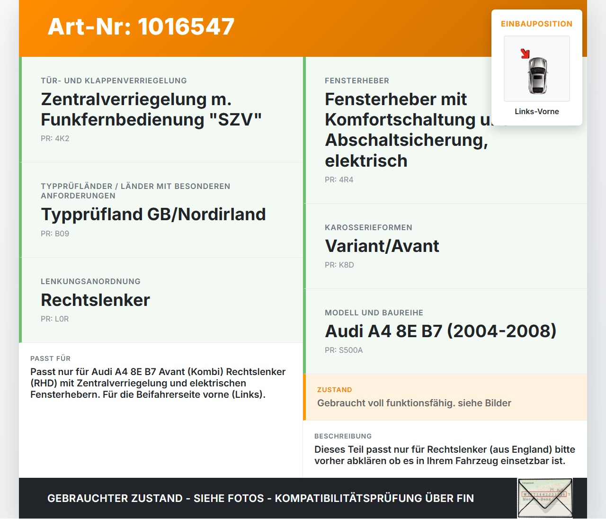Click TÜR- UND KLAPPENVERRIEGELUNG category label
Screen dimensions: 606x519
(114, 81)
